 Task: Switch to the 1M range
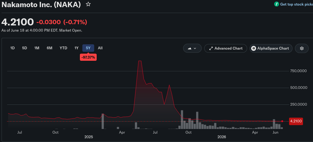pyautogui.click(x=37, y=48)
